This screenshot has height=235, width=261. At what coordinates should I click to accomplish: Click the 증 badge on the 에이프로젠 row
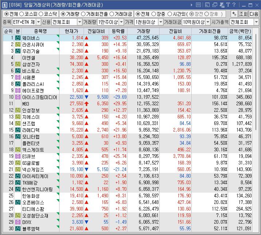18,91
